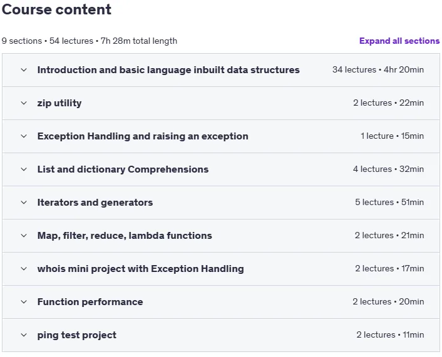Expand the Introduction and basic language section chevron

click(24, 70)
